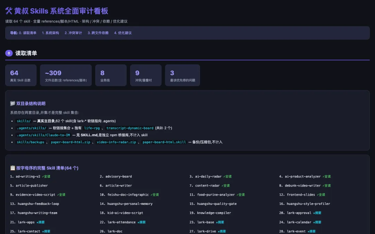Click the paper-board-html.zip code tag
375x234 pixels.
(70, 142)
